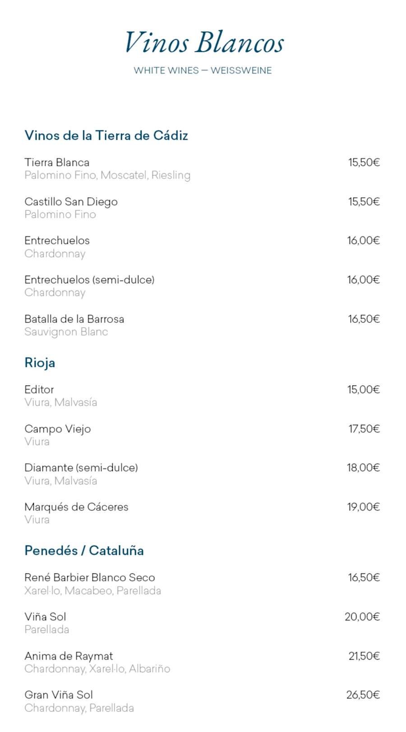
Task: Choose Anima de Raymat wine
Action: tap(69, 656)
